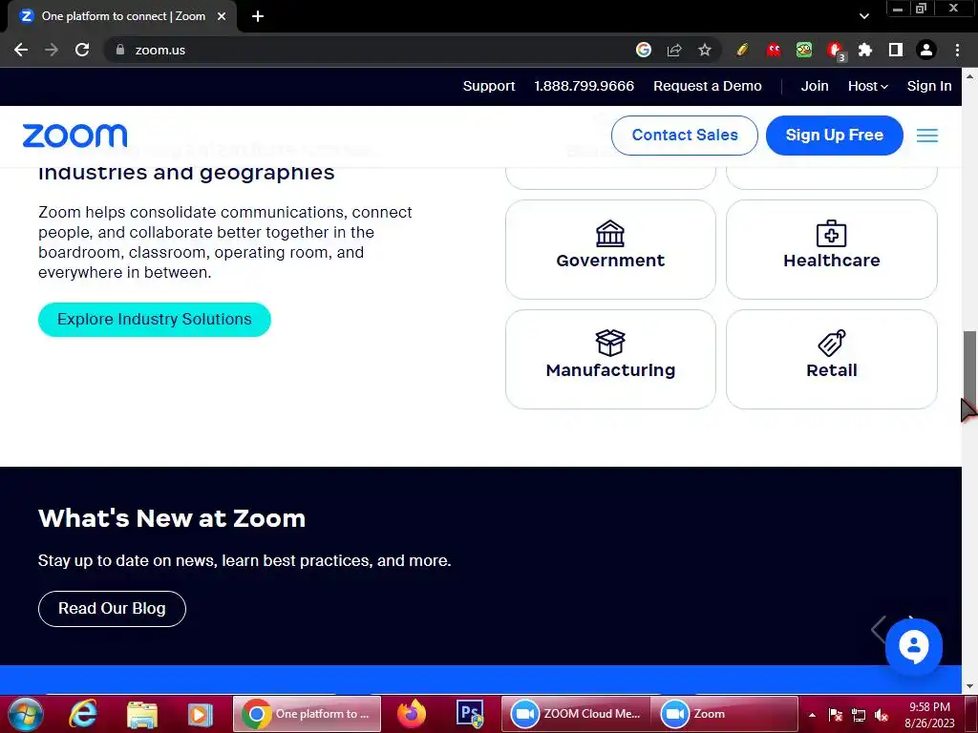Switch to the Zoom taskbar window
This screenshot has width=978, height=733.
tap(724, 714)
